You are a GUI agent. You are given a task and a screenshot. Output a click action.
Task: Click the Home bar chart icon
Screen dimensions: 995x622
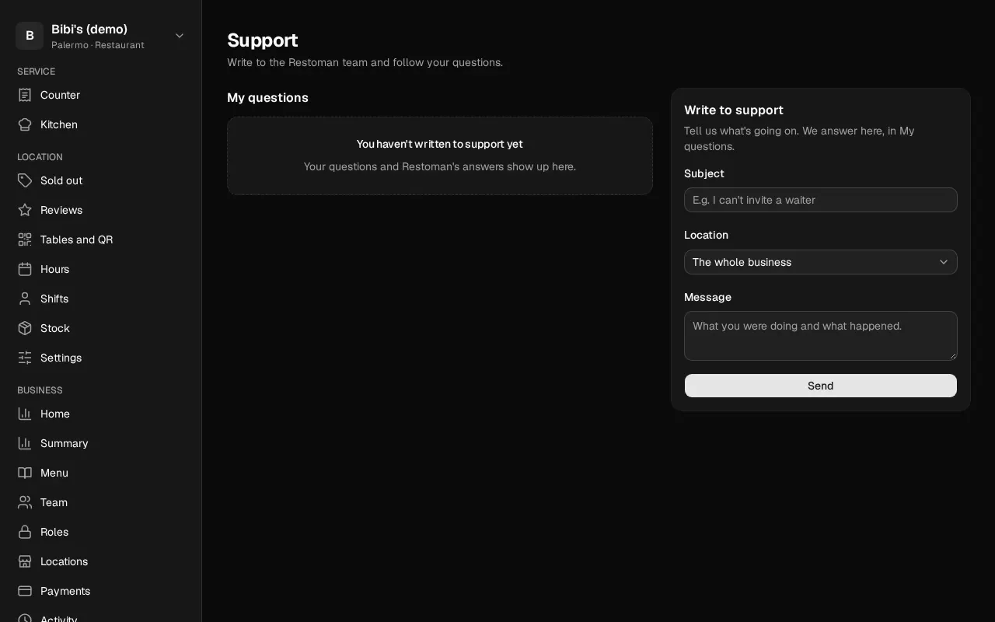click(25, 414)
